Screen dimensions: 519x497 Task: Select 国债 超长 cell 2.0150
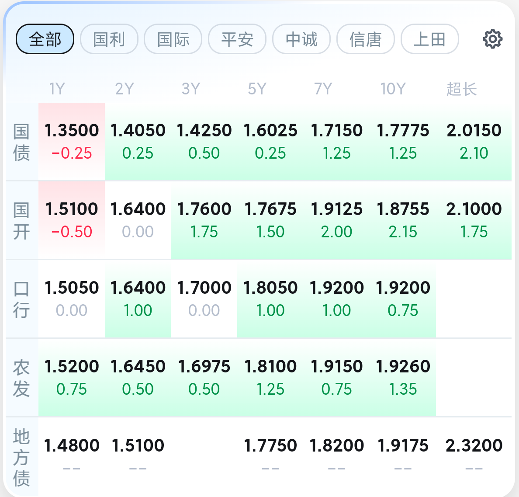pos(474,142)
